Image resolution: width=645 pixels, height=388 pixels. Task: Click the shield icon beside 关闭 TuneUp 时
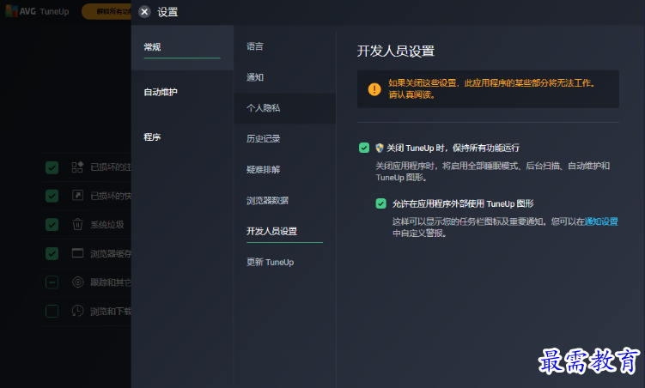380,148
